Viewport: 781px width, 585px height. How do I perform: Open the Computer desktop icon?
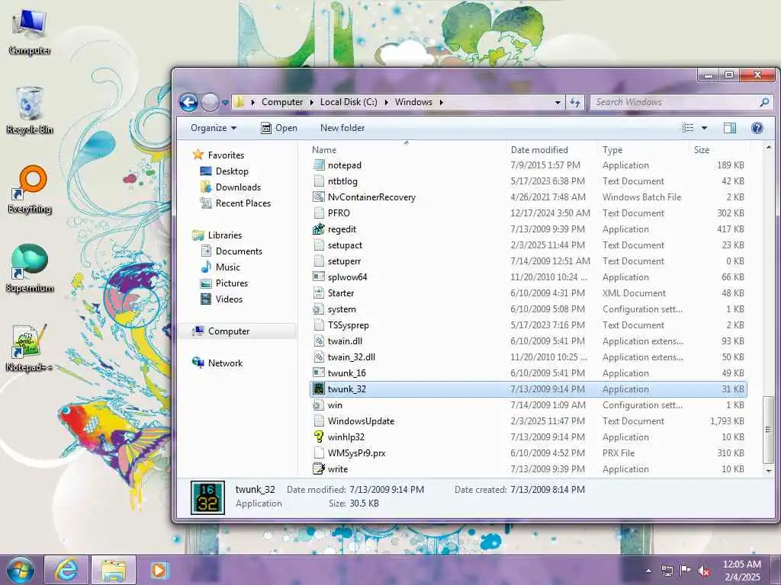pos(30,31)
